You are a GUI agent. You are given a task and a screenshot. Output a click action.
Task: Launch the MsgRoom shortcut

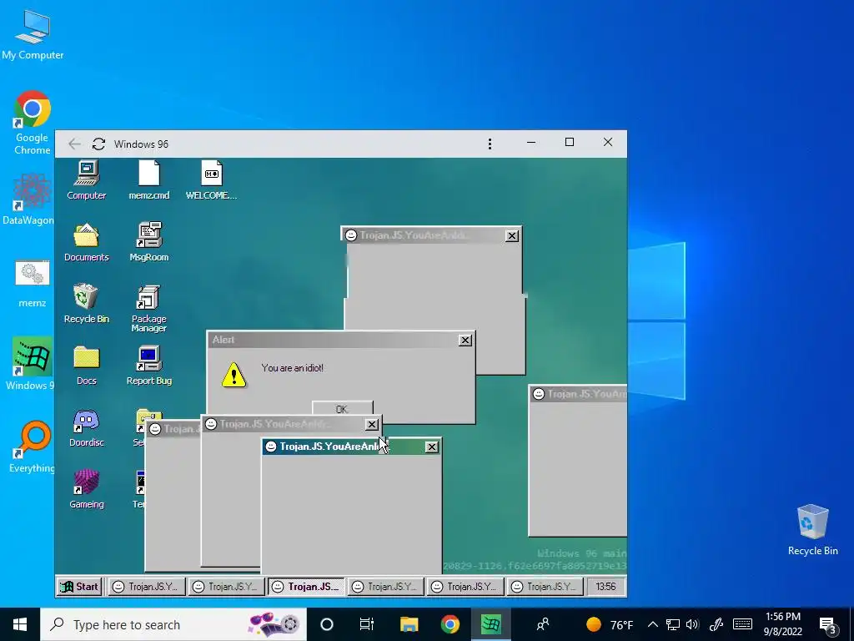(148, 242)
